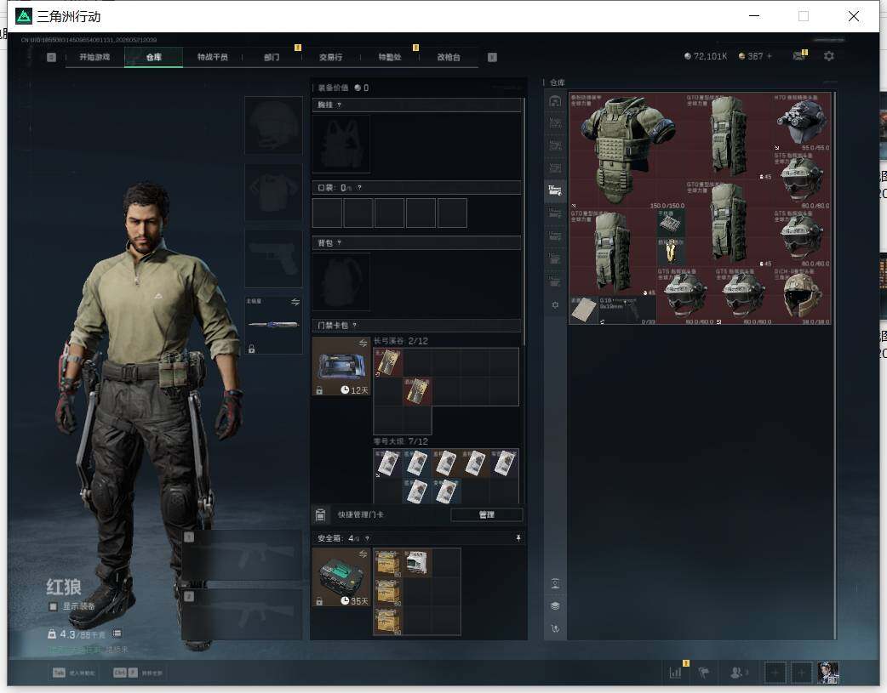Open the 门禁卡包 help question mark
The height and width of the screenshot is (693, 887).
coord(355,325)
